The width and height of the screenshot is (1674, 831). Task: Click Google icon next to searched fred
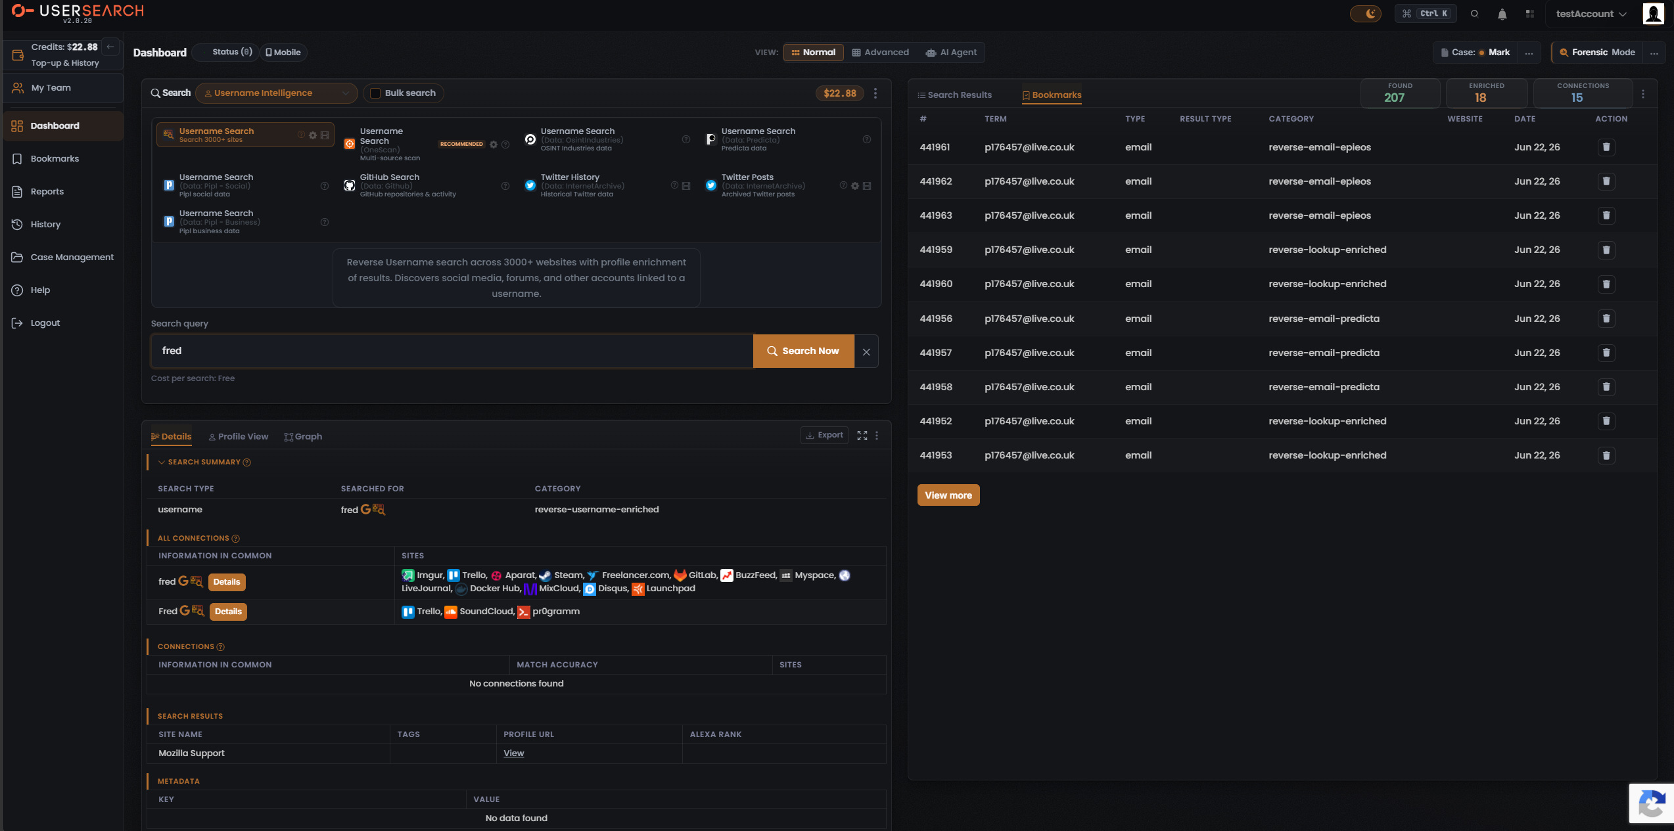click(365, 509)
